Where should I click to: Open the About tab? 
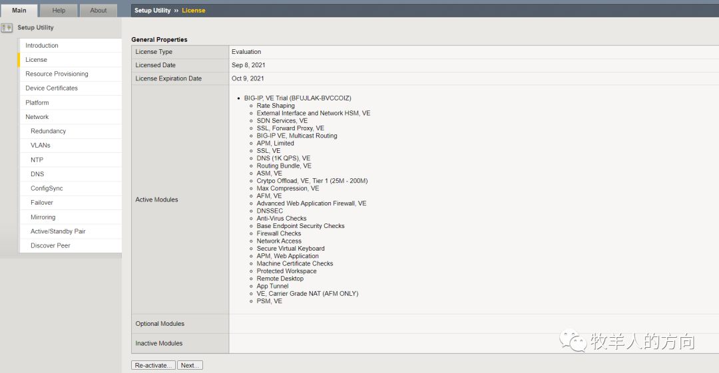(98, 10)
